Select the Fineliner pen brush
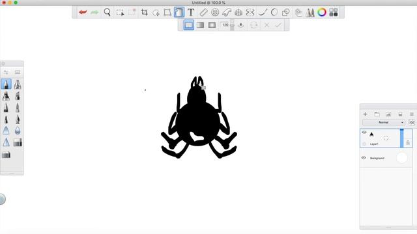 (18, 107)
